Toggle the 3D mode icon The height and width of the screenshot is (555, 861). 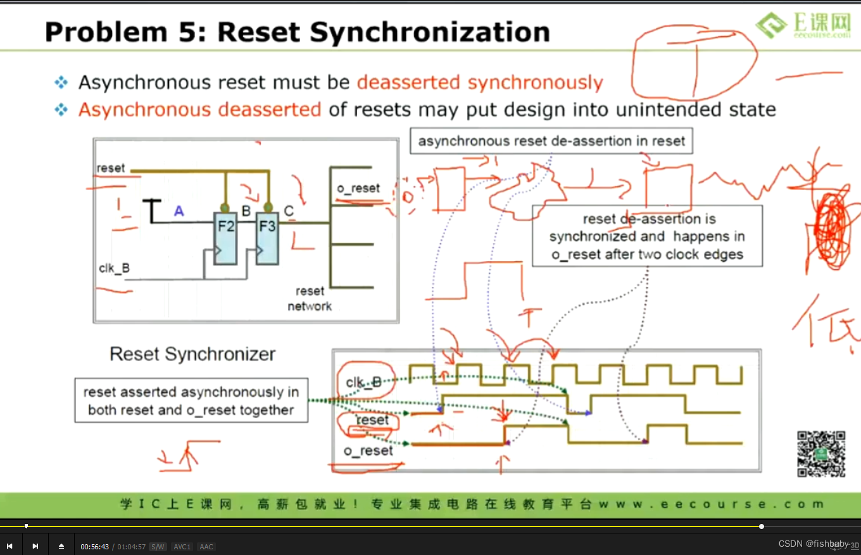854,545
